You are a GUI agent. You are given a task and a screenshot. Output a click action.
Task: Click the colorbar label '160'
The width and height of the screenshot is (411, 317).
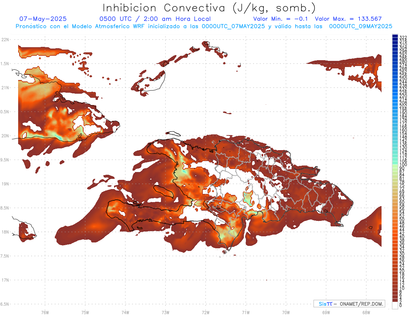[403, 130]
